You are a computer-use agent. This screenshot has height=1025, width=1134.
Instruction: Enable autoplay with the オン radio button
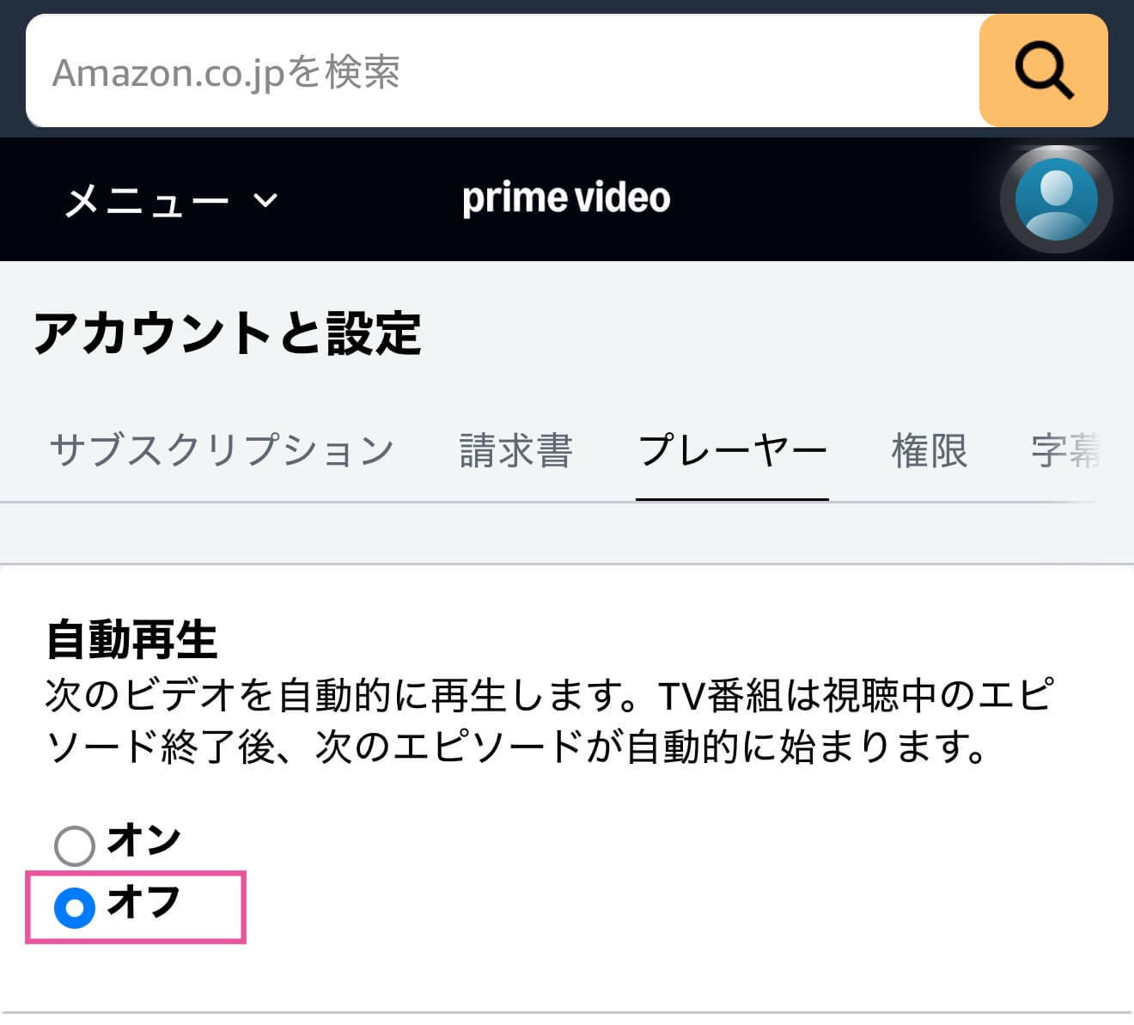(75, 845)
